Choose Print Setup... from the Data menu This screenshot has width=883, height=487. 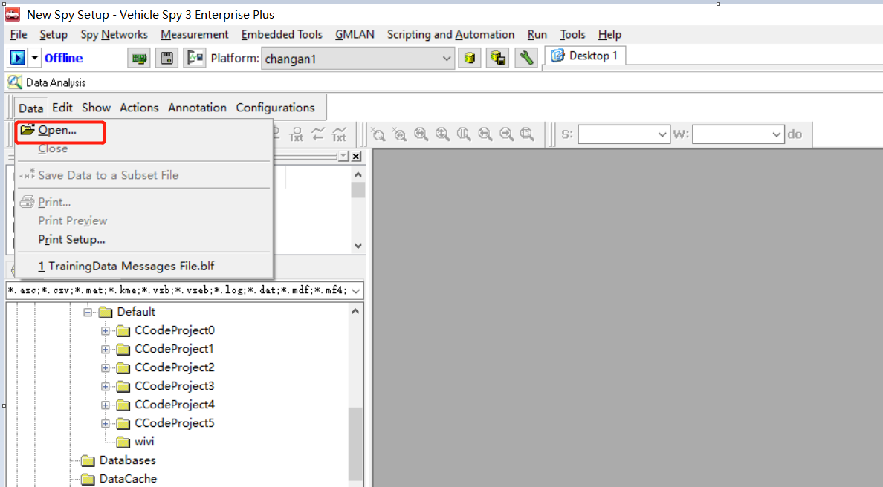click(x=71, y=240)
